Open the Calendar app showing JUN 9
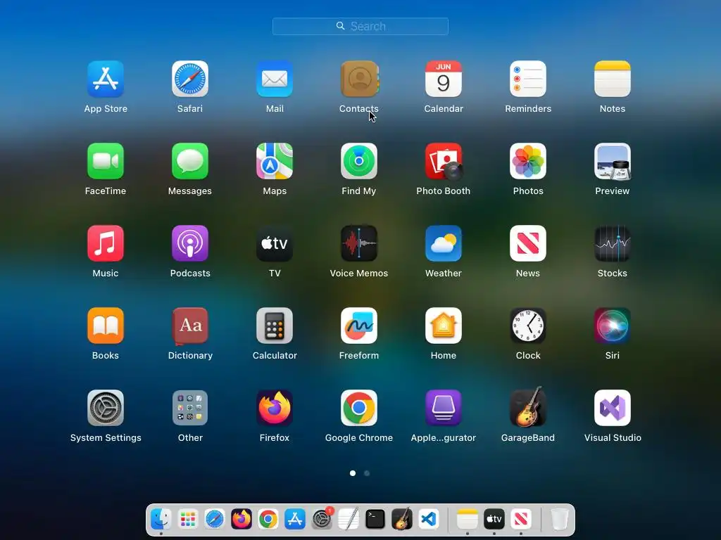 coord(444,79)
